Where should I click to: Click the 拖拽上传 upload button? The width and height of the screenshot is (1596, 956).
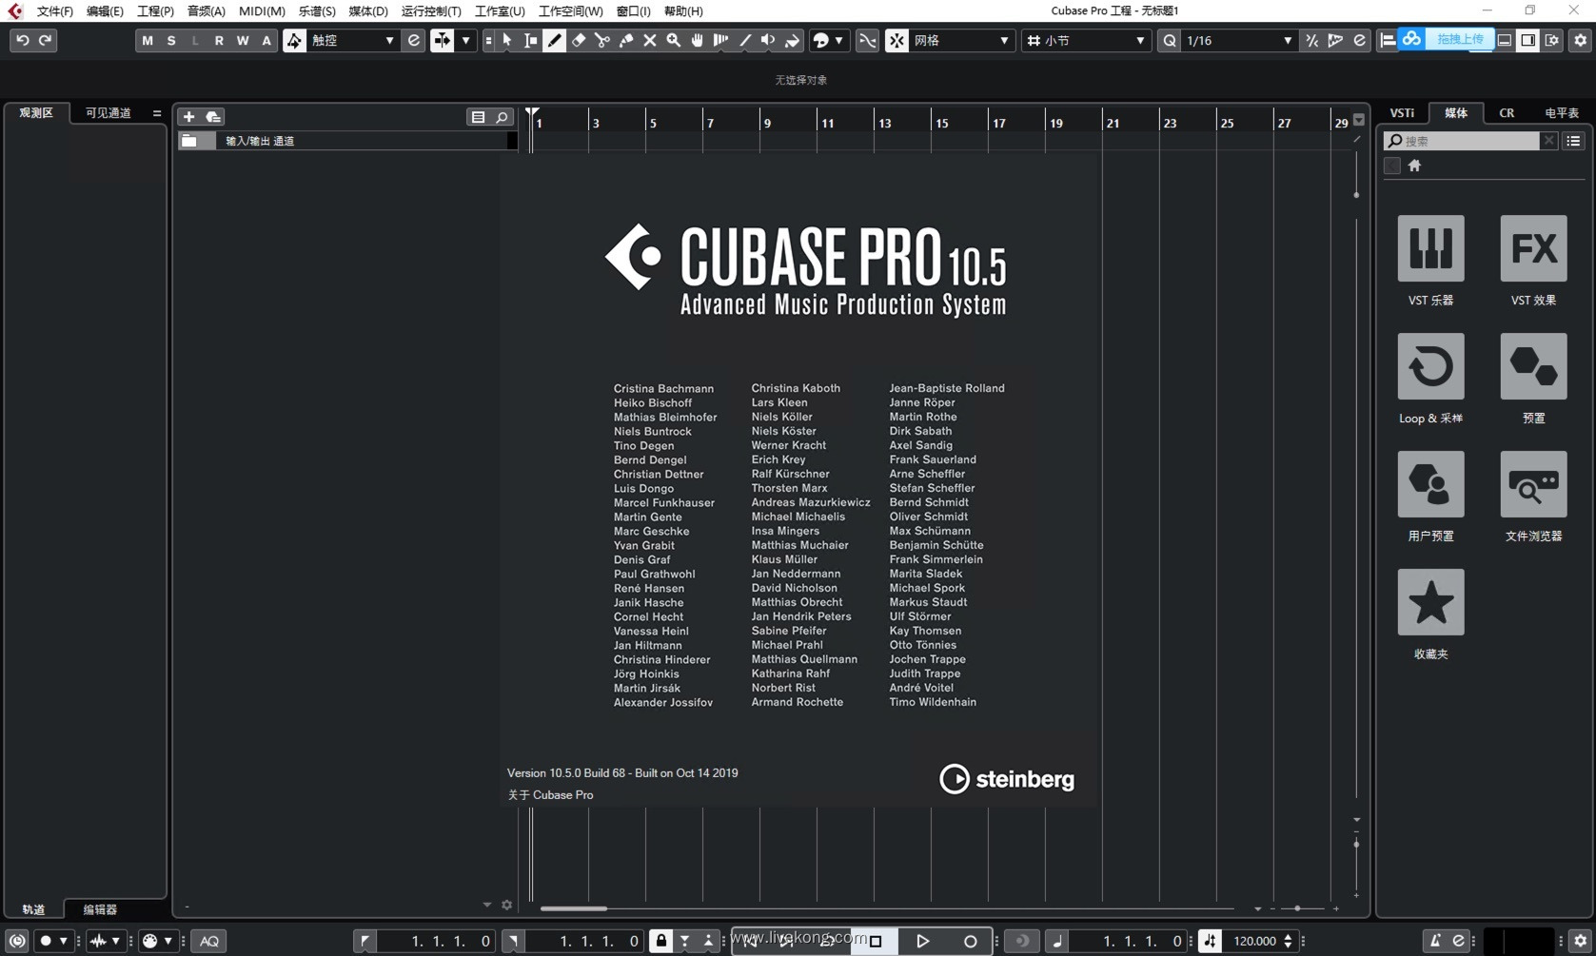1459,39
